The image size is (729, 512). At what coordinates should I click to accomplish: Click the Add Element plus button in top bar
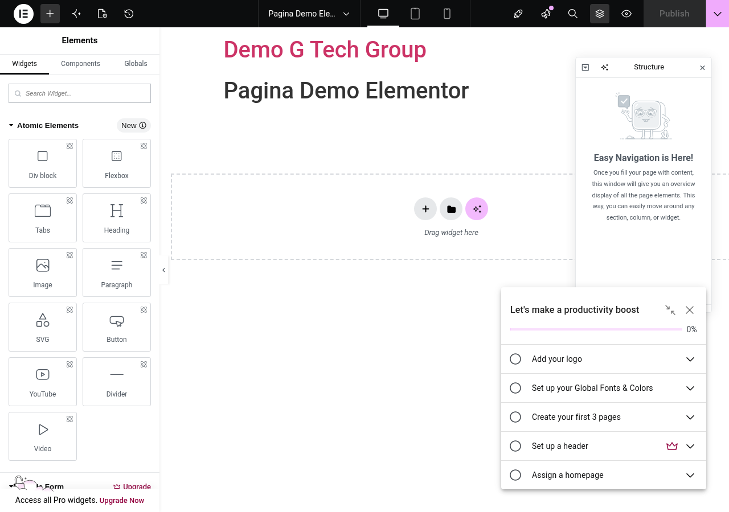[50, 14]
